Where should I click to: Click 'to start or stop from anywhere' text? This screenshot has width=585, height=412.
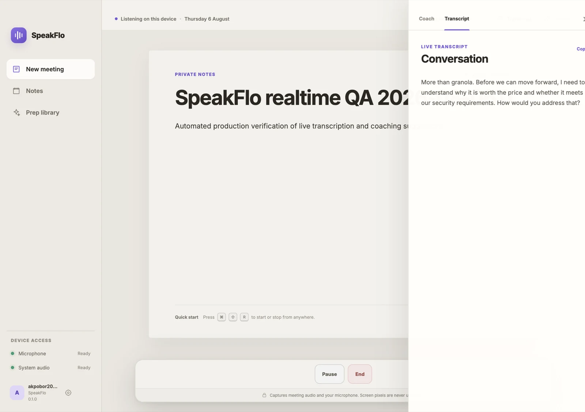(x=283, y=317)
